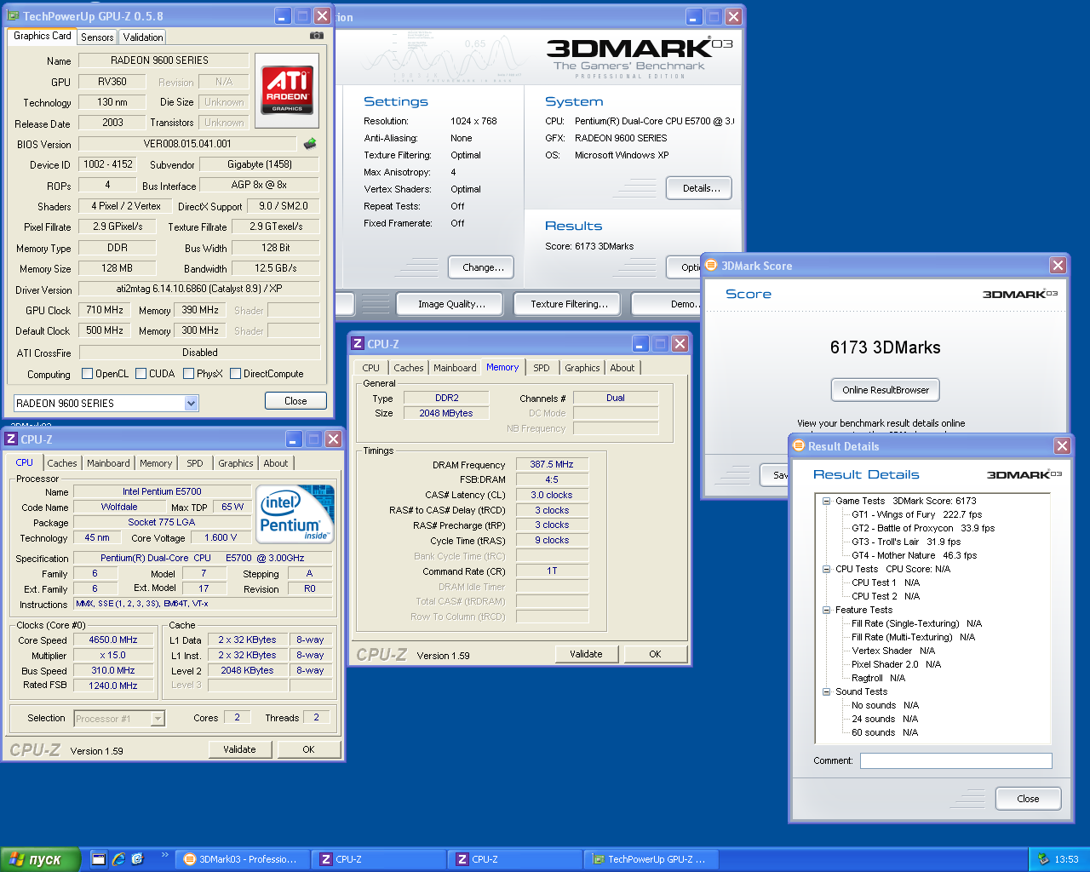Toggle the DirectCompute checkbox

click(235, 373)
